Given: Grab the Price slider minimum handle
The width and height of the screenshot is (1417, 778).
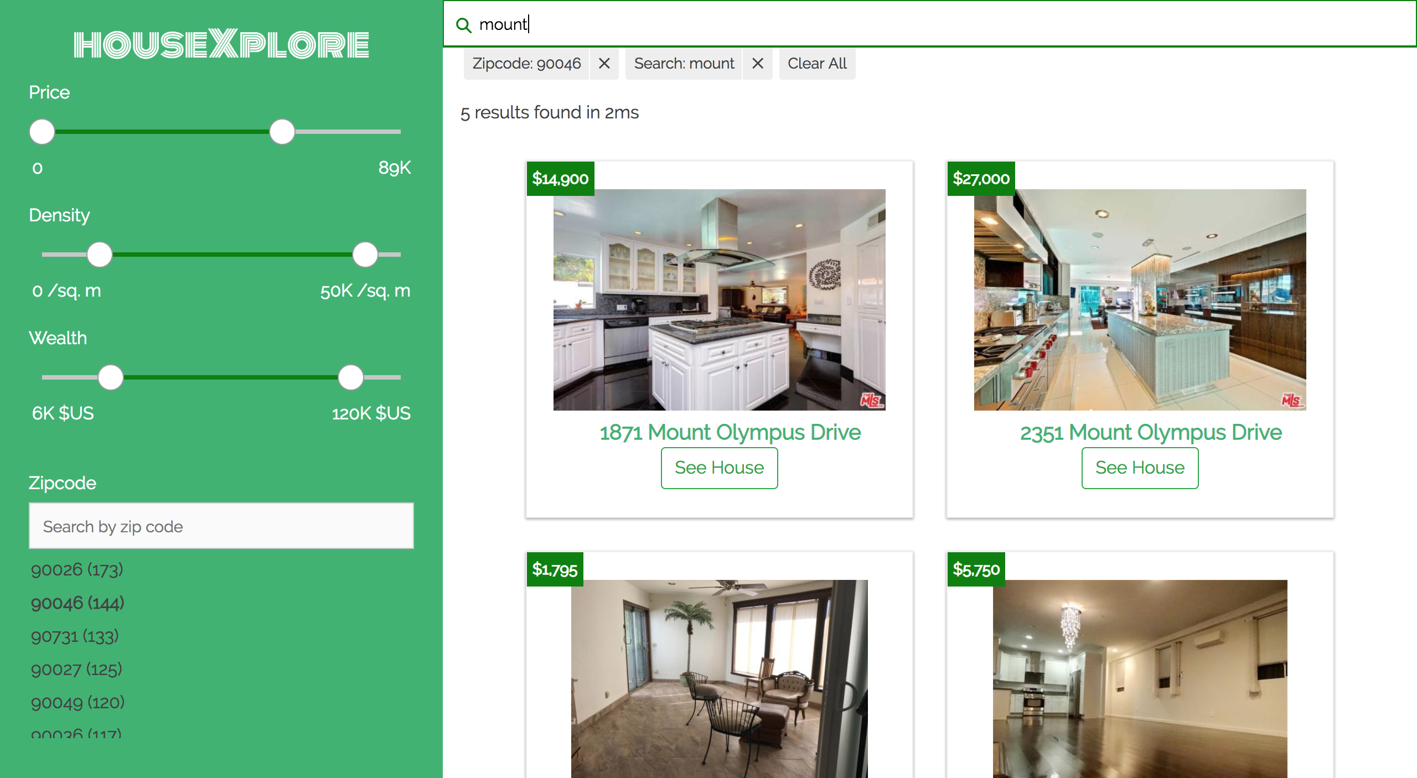Looking at the screenshot, I should (x=42, y=132).
